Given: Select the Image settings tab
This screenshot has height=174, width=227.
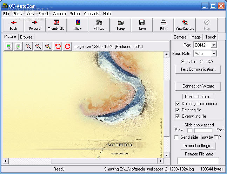Looking at the screenshot, I should click(195, 37).
